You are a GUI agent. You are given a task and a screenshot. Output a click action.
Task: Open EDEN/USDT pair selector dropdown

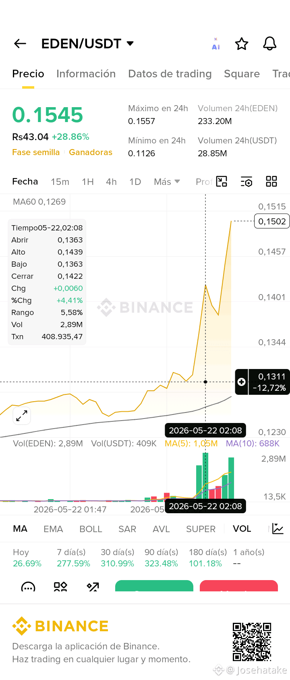(87, 44)
